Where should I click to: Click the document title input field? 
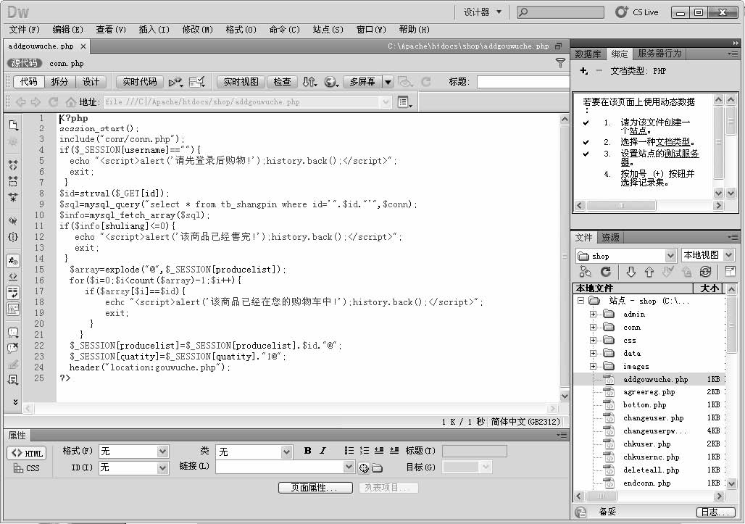tap(523, 82)
